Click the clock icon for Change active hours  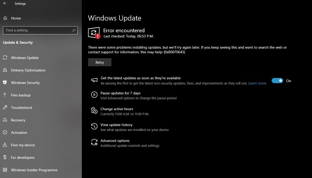tap(94, 110)
